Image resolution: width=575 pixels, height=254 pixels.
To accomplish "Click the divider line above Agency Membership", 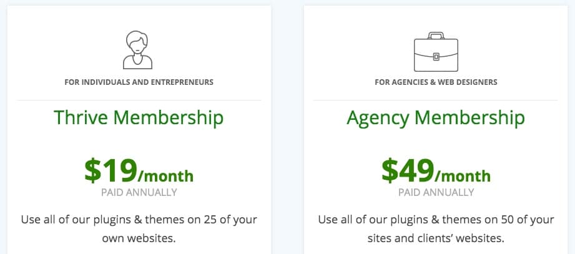I will [436, 100].
